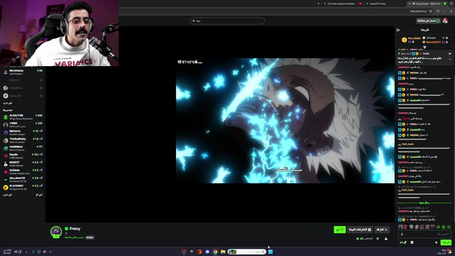Click the Friezy channel name

(75, 229)
